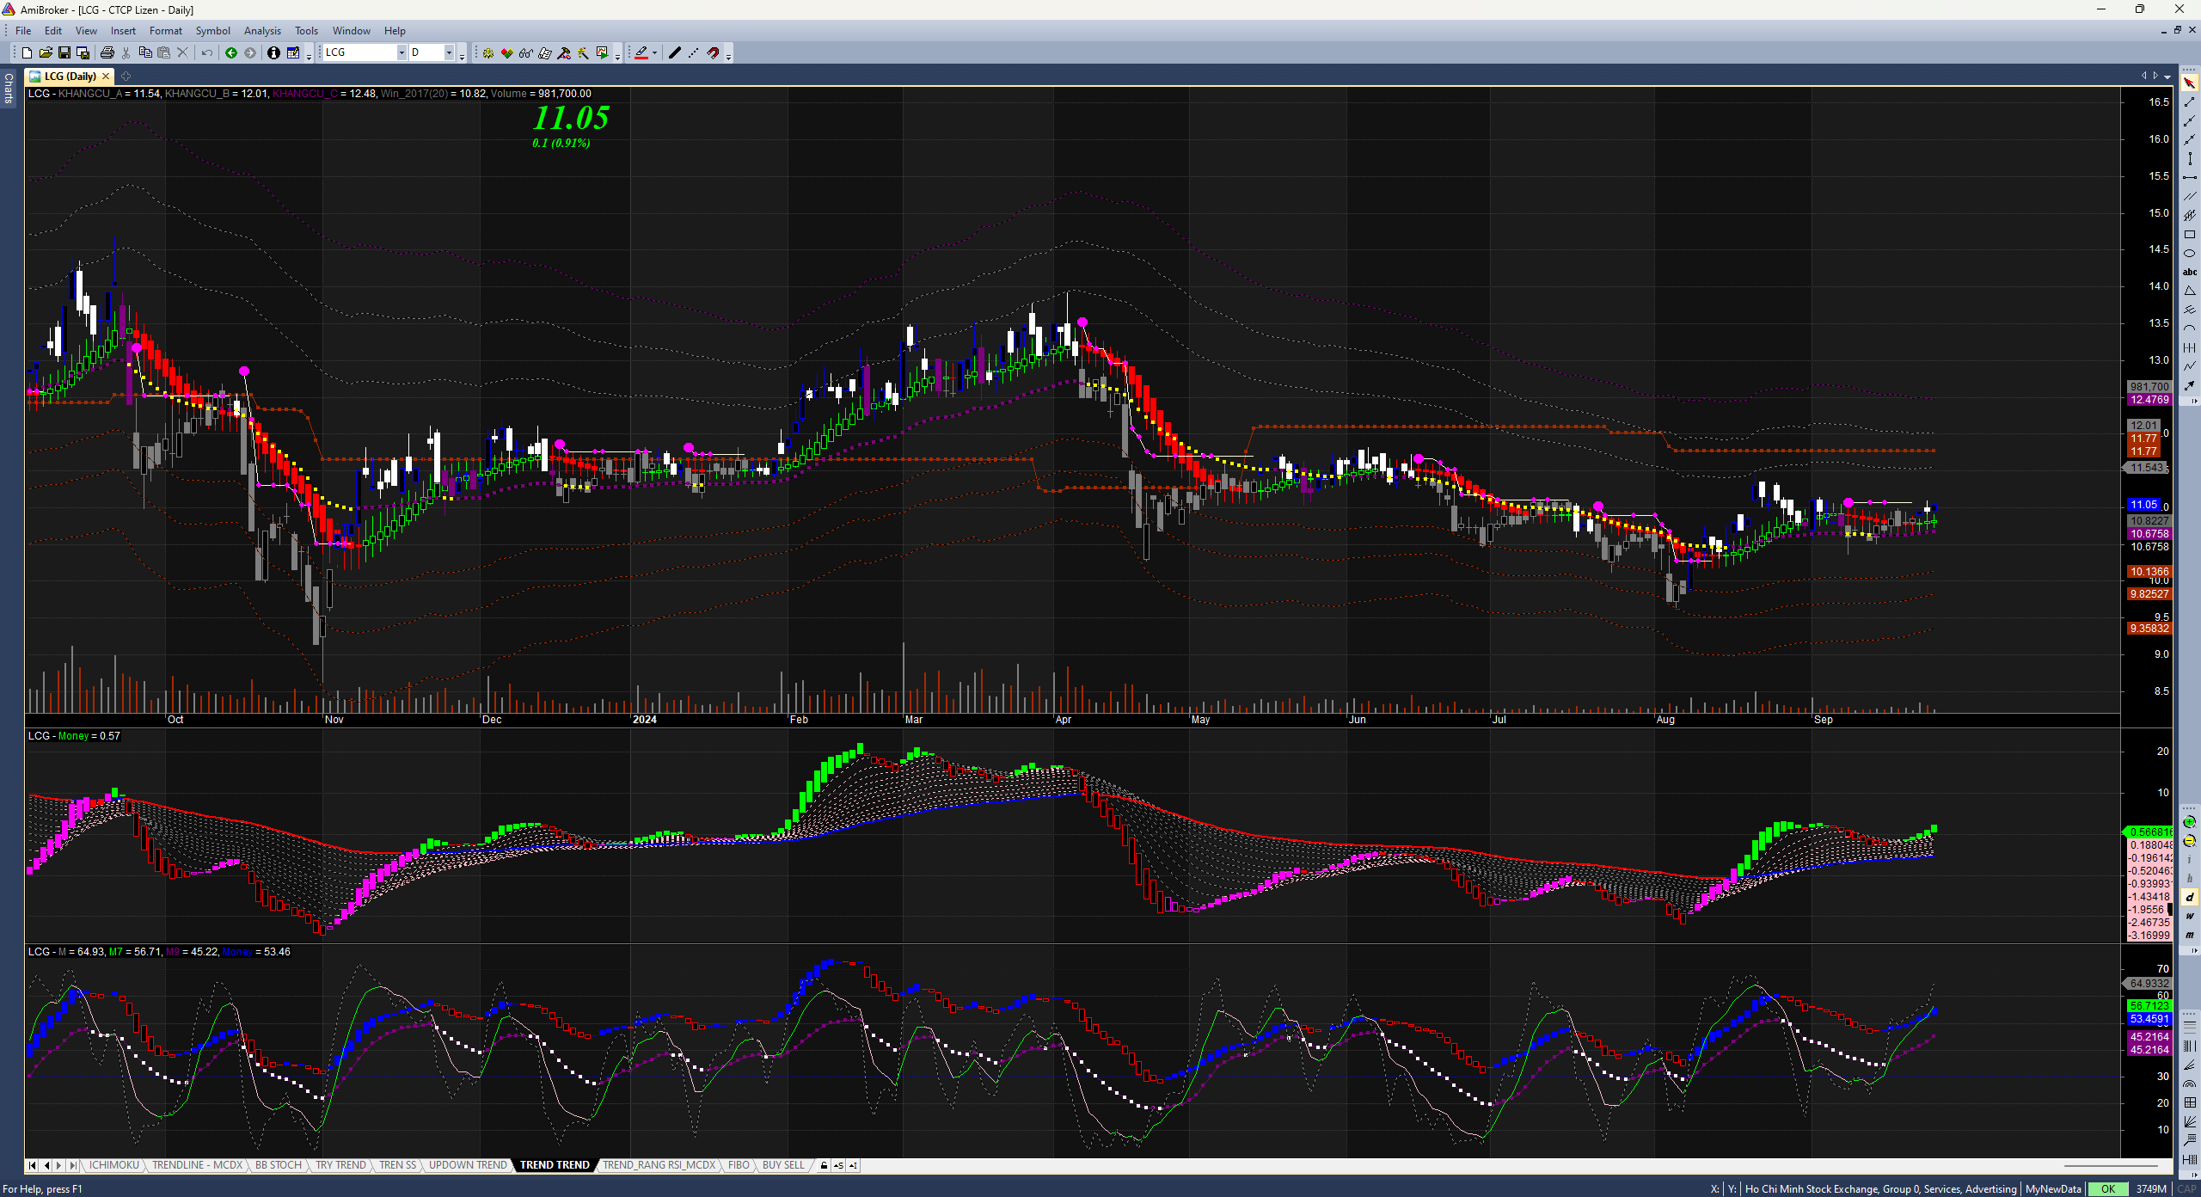Open the D interval dropdown
The image size is (2201, 1197).
tap(448, 53)
